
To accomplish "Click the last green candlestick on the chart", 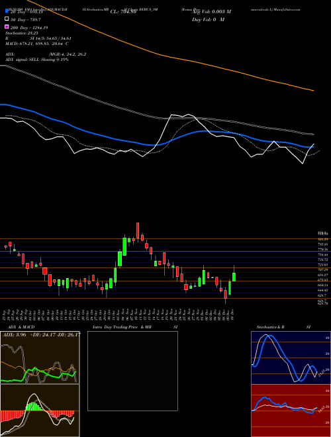I will 234,277.
